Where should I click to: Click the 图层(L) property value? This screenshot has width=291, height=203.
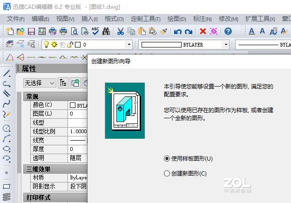(x=78, y=114)
